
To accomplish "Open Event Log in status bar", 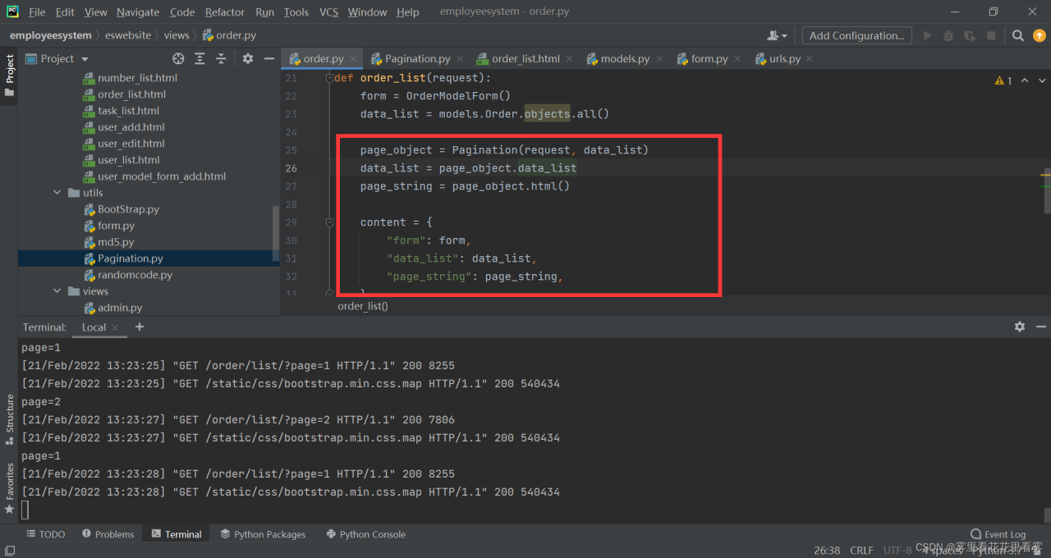I will coord(998,534).
